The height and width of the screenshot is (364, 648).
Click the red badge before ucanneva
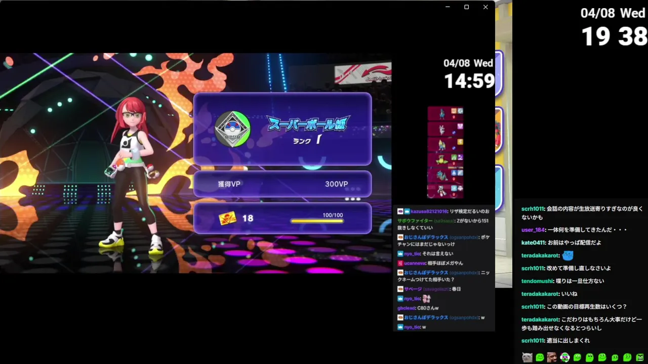coord(400,263)
